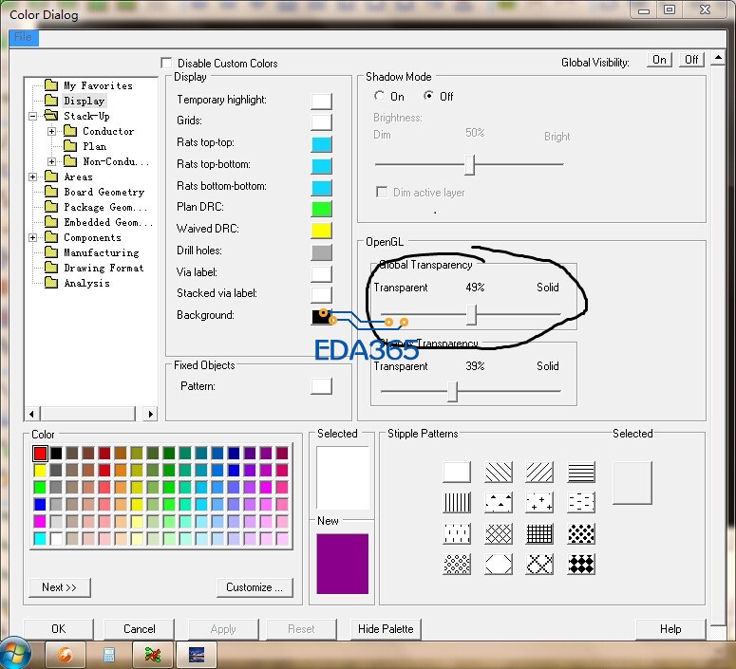
Task: Select the horizontal lines stipple pattern
Action: click(x=581, y=472)
